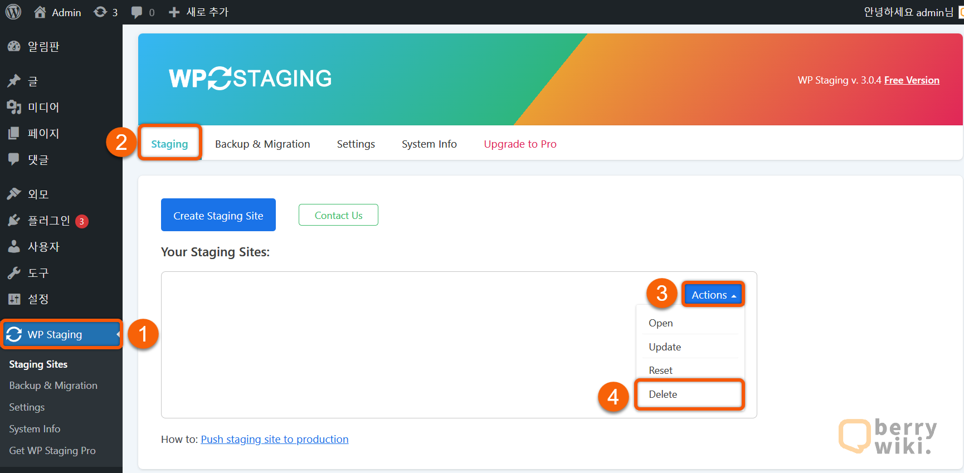Click the Admin home icon

pos(40,12)
